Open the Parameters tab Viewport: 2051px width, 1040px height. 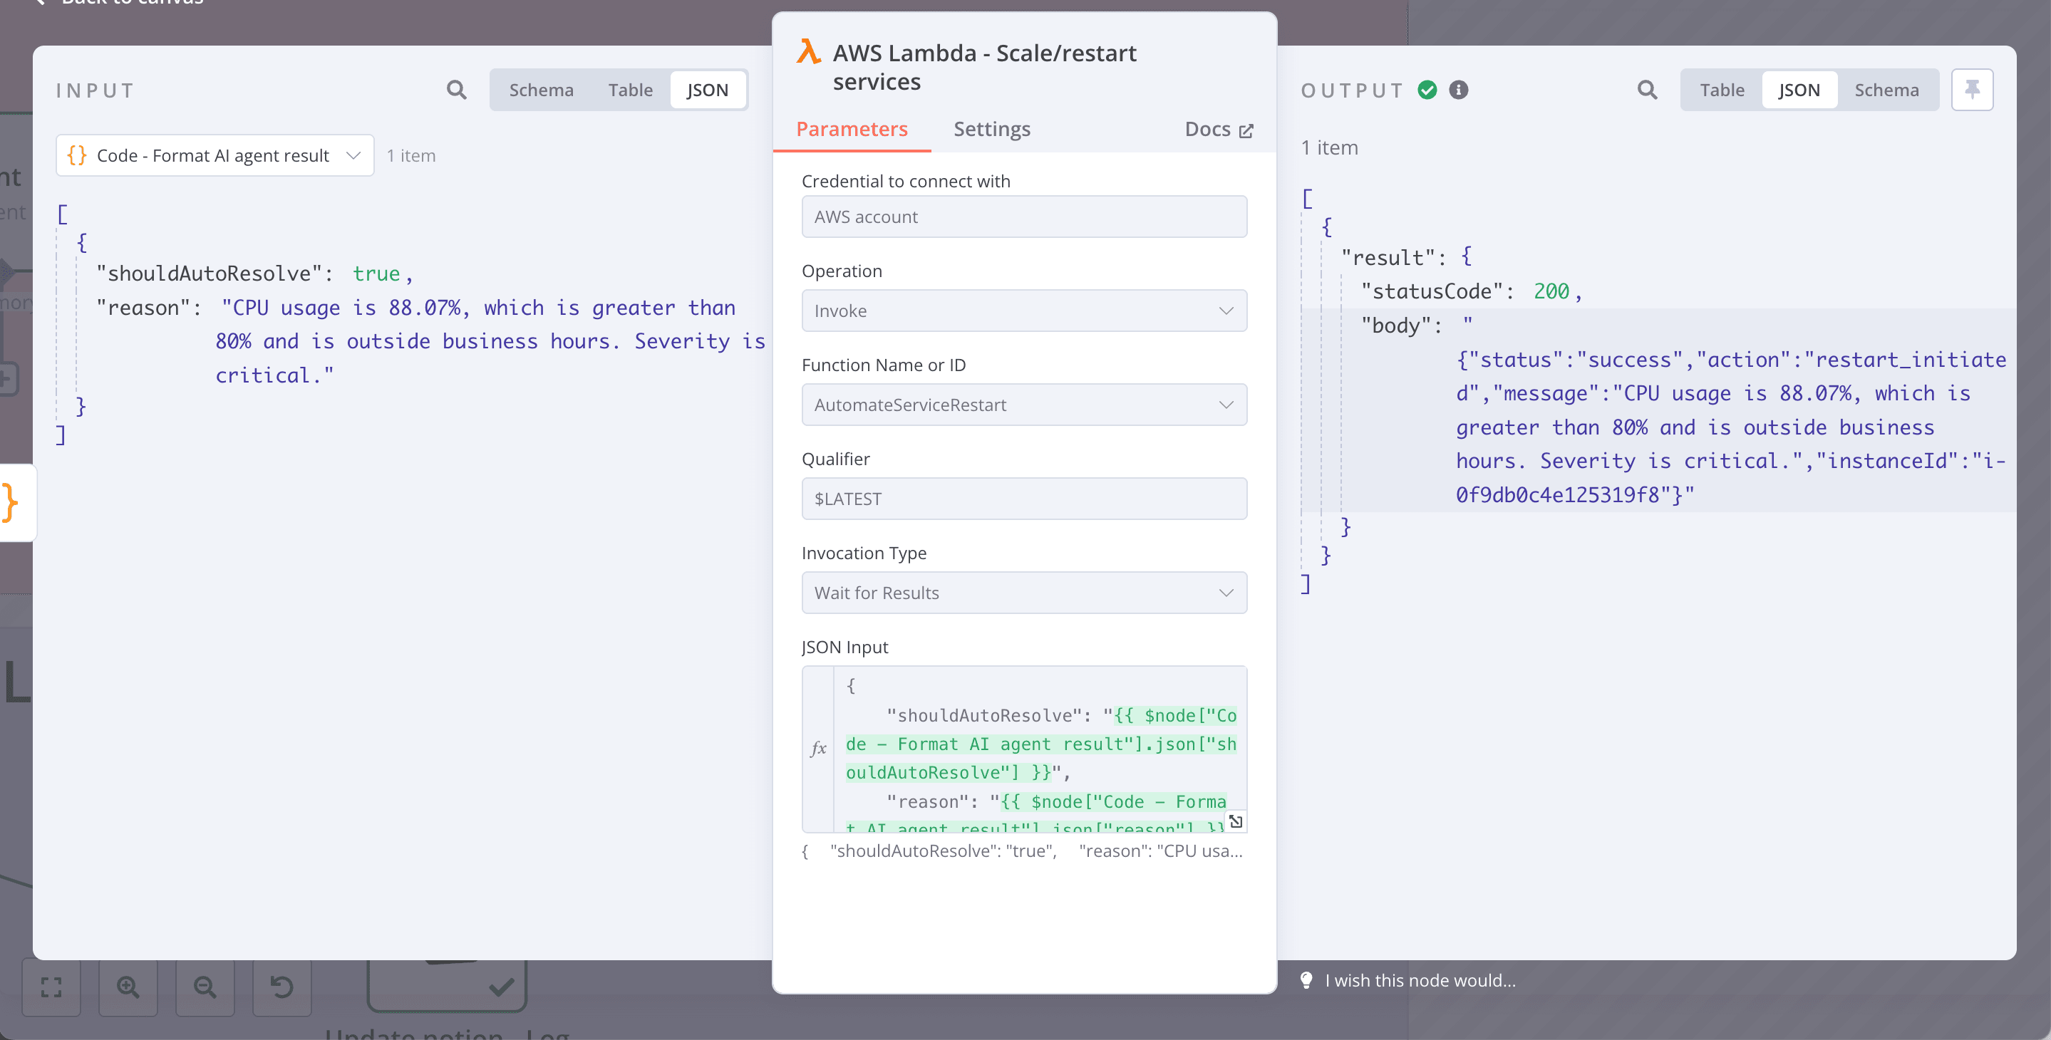[x=852, y=129]
